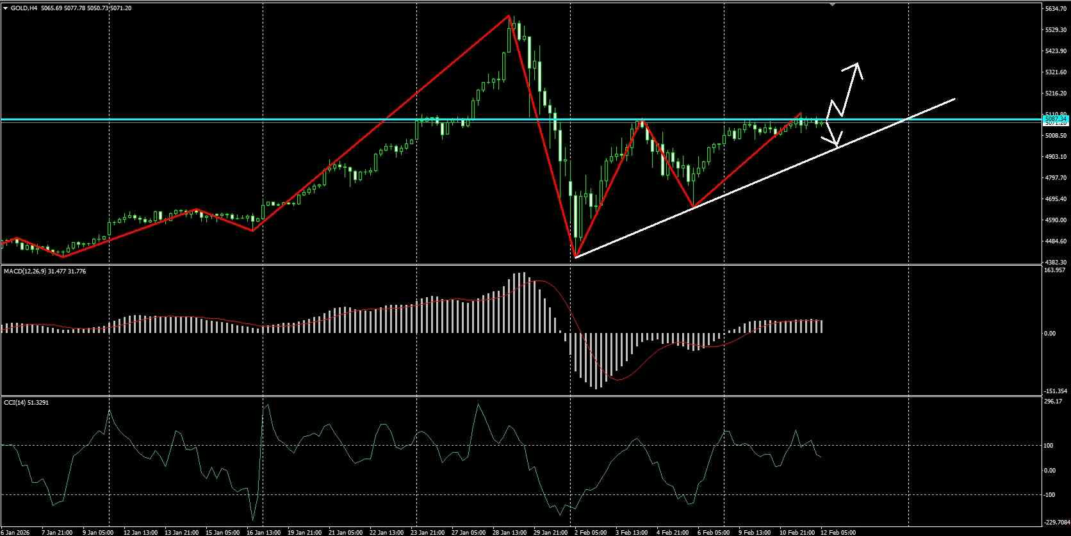The width and height of the screenshot is (1071, 536).
Task: Click the 28 Jan 13:00 time label
Action: click(509, 532)
